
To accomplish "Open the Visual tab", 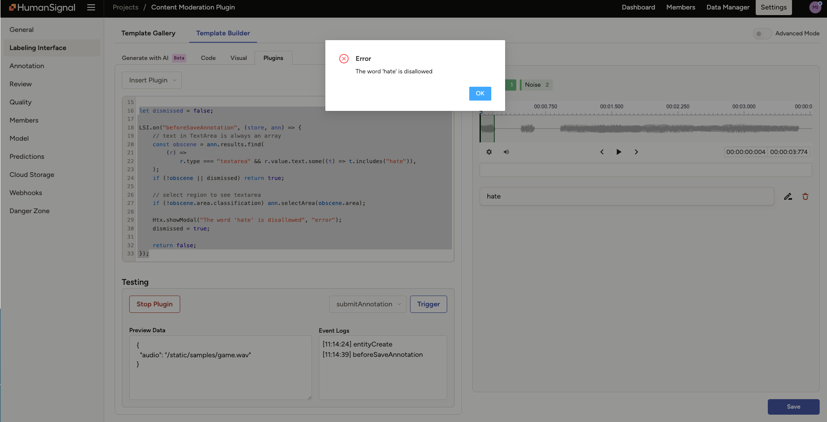I will coord(239,58).
